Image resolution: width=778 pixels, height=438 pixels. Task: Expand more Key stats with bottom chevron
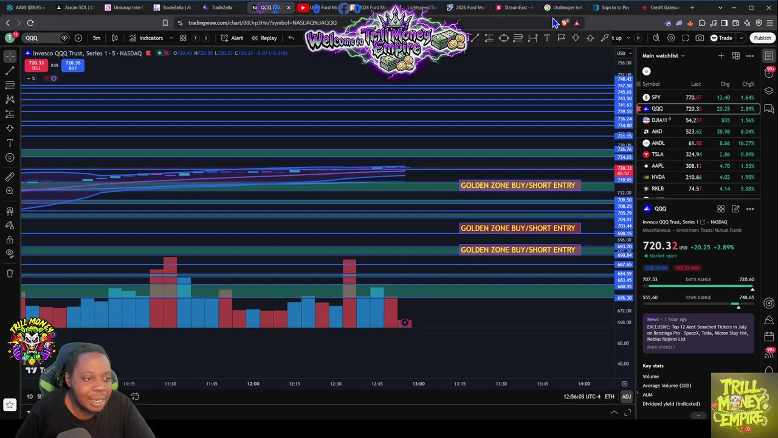coord(698,415)
